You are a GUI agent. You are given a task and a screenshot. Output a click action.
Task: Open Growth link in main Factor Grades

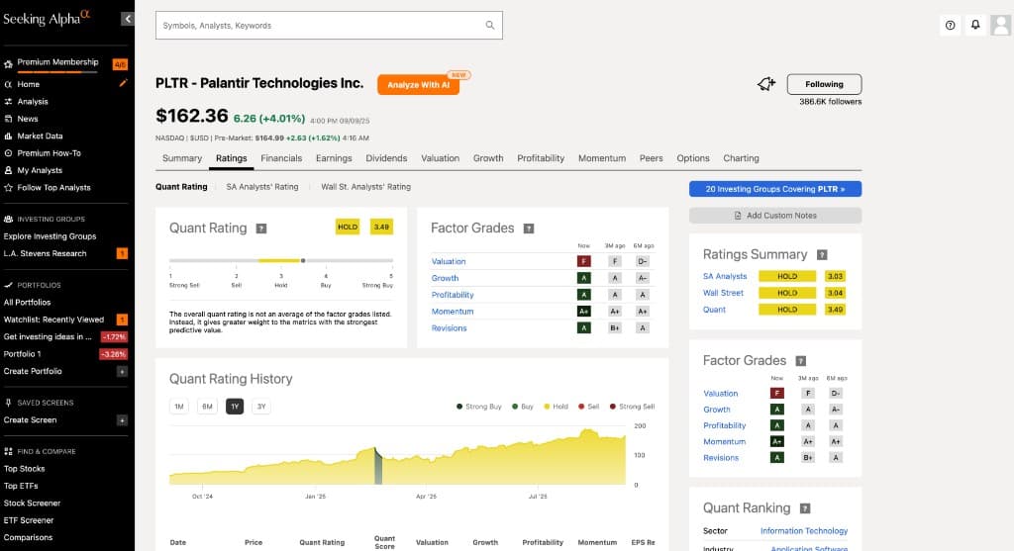pos(445,278)
